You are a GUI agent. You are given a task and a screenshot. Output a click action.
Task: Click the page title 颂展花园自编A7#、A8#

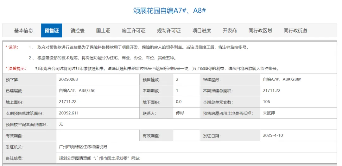[170, 11]
